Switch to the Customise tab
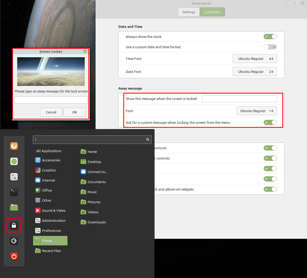 point(212,12)
